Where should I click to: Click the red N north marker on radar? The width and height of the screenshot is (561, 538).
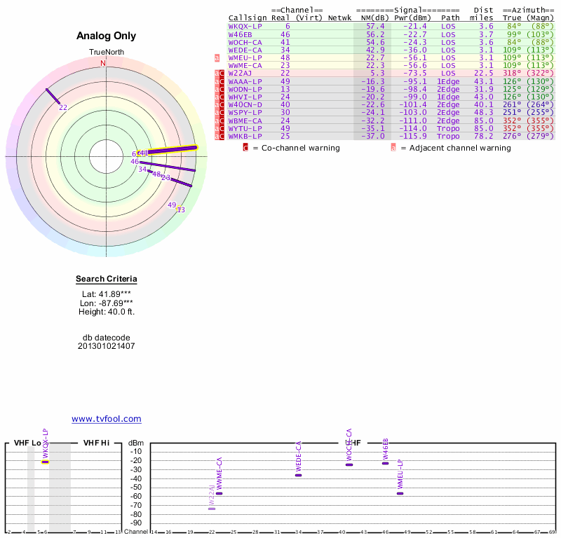click(103, 63)
